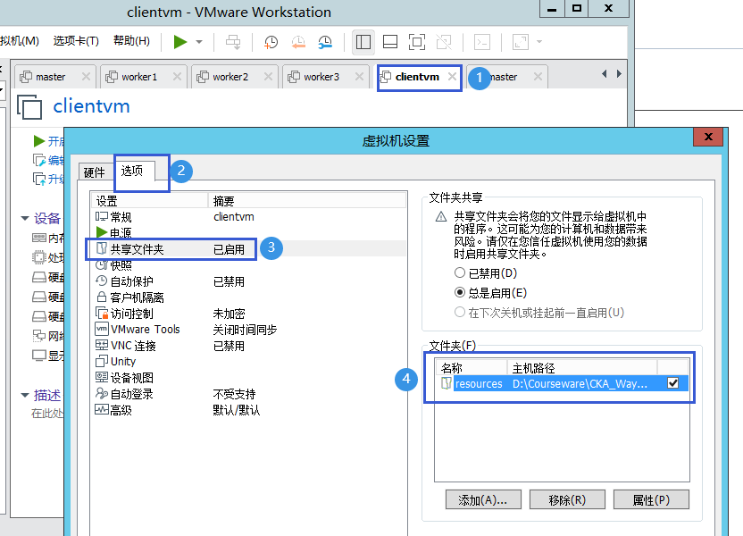Click the 属性(P) button
The height and width of the screenshot is (536, 743).
pos(651,500)
